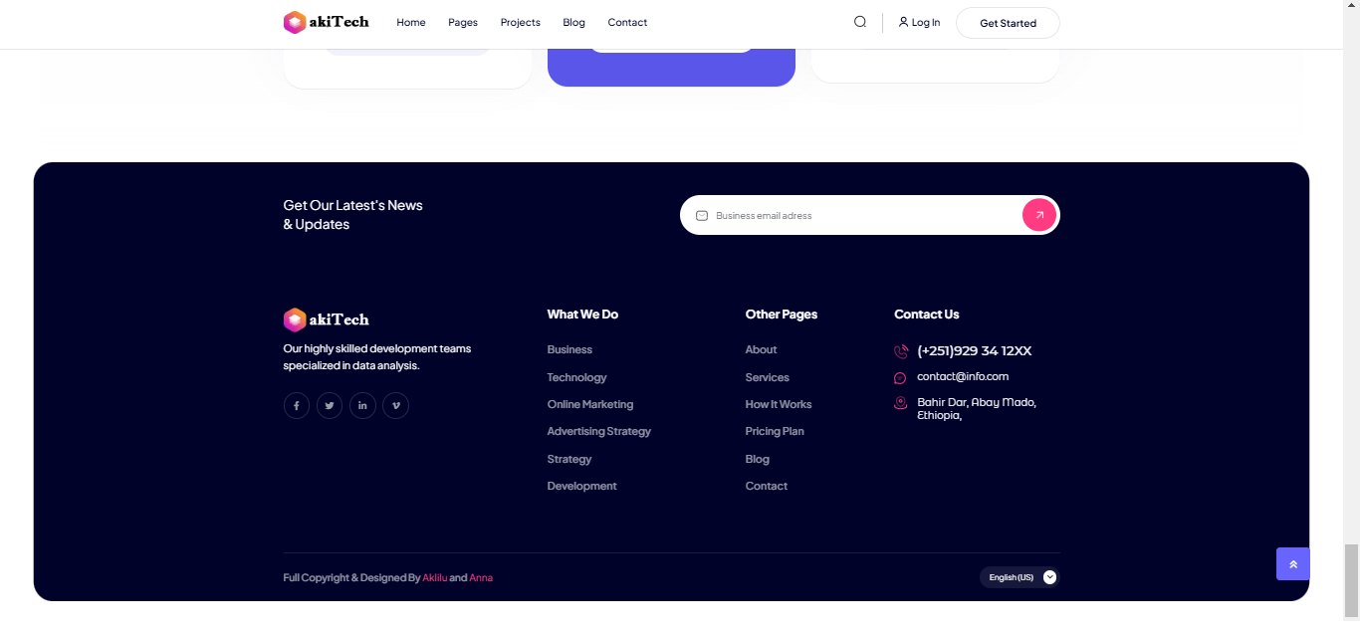Click the What We Do heading
The height and width of the screenshot is (634, 1360).
[x=582, y=314]
